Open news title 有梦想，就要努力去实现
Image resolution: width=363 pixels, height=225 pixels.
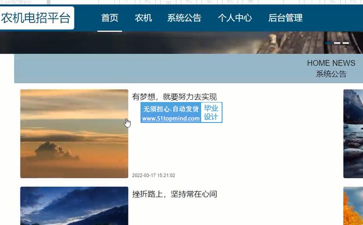174,97
